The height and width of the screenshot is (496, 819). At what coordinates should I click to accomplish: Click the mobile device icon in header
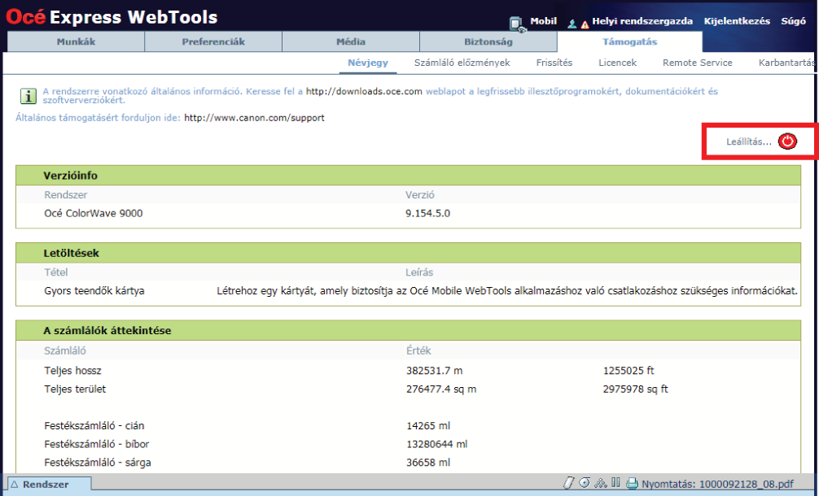tap(517, 24)
